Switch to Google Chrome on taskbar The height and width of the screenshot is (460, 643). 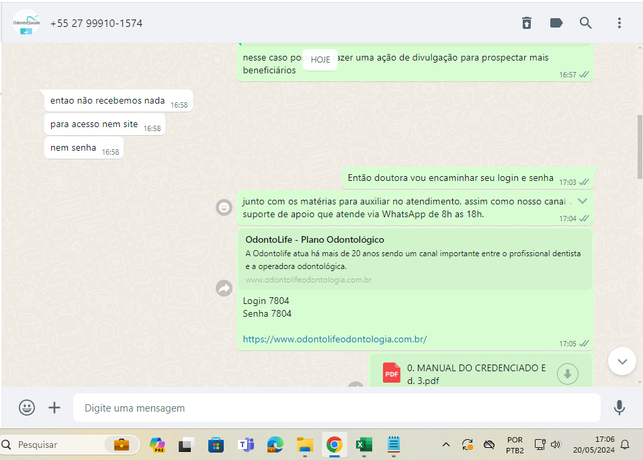(x=334, y=445)
